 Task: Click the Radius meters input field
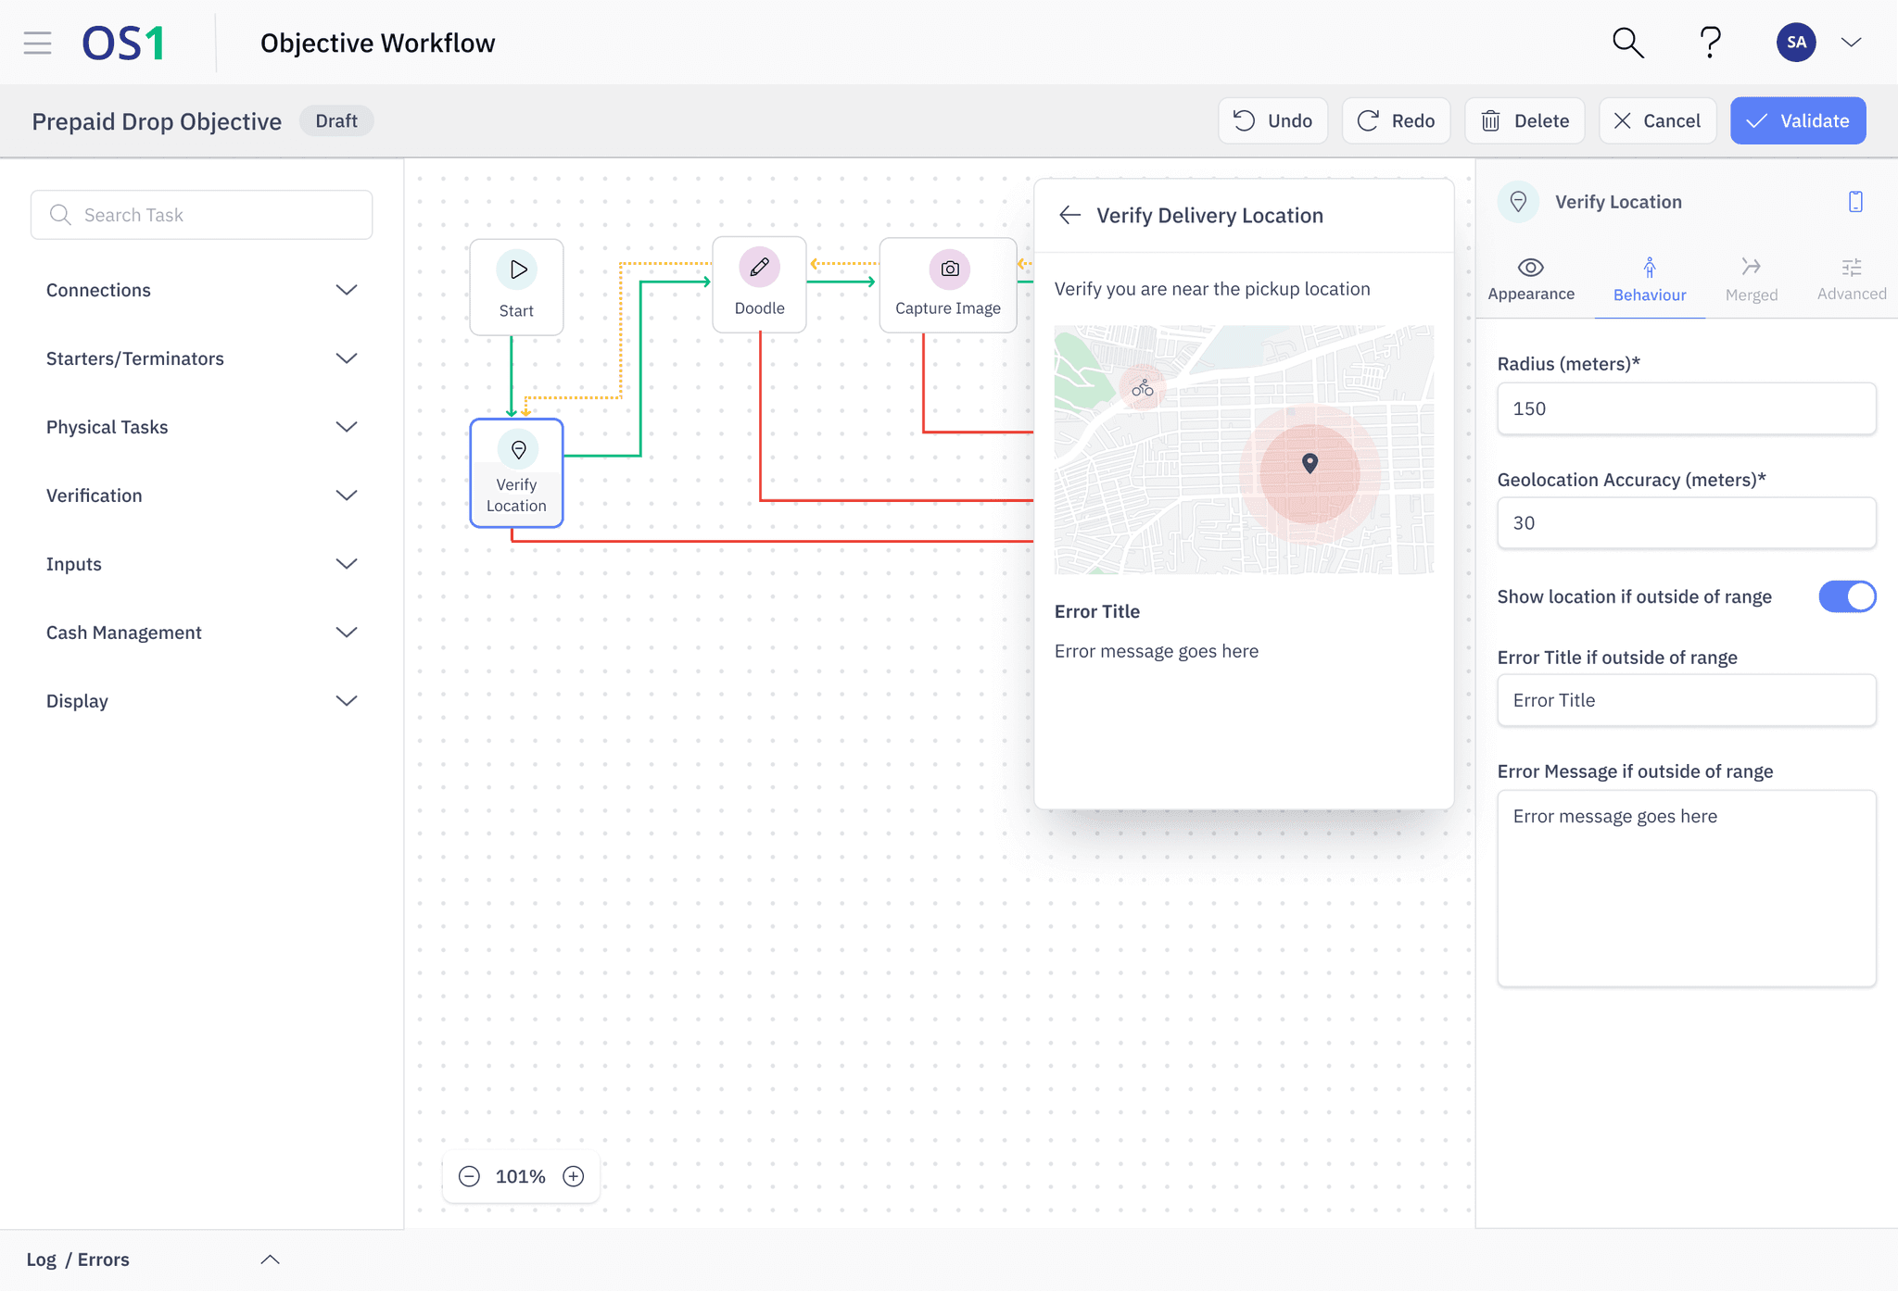pos(1686,408)
